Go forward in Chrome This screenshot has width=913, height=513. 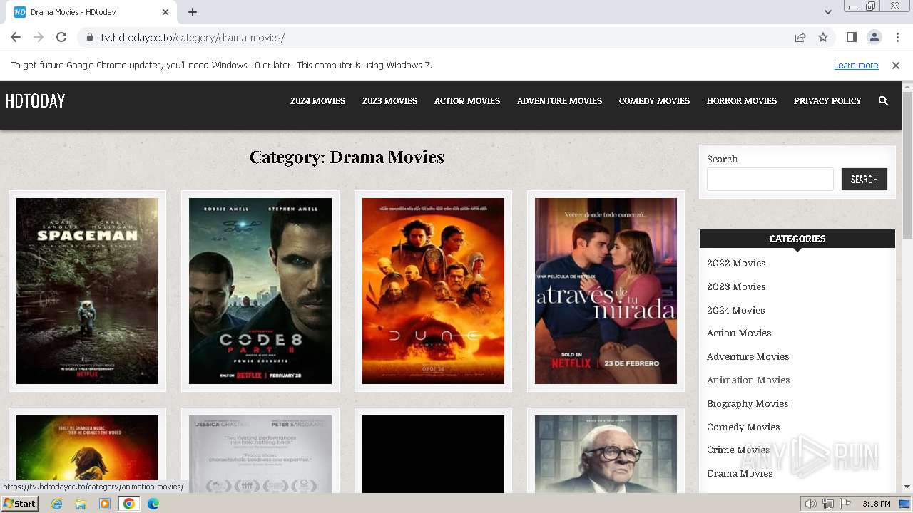39,37
